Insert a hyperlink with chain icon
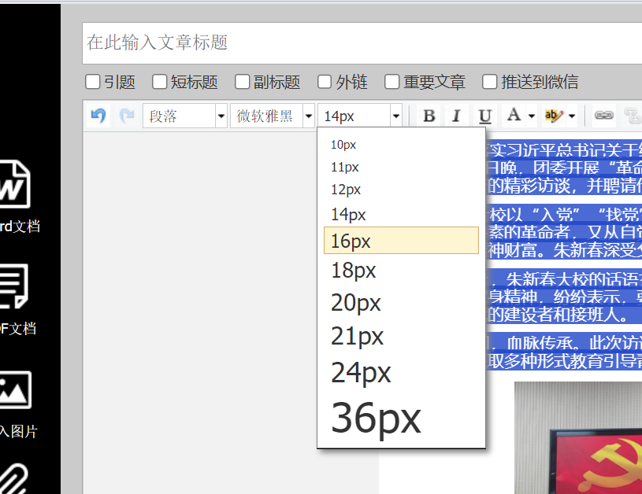The width and height of the screenshot is (642, 494). pos(603,116)
